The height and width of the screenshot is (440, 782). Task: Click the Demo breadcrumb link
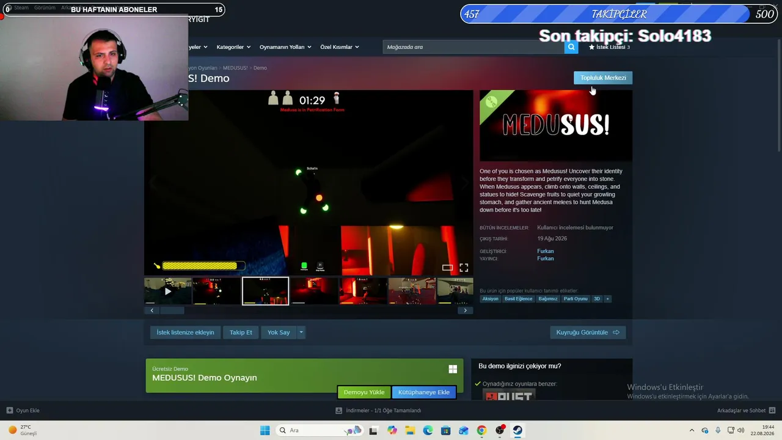(260, 68)
